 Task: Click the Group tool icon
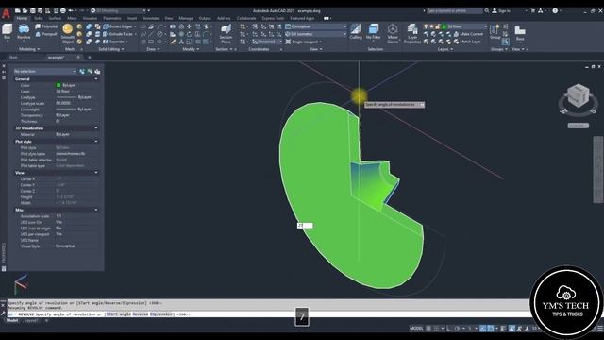pyautogui.click(x=495, y=31)
